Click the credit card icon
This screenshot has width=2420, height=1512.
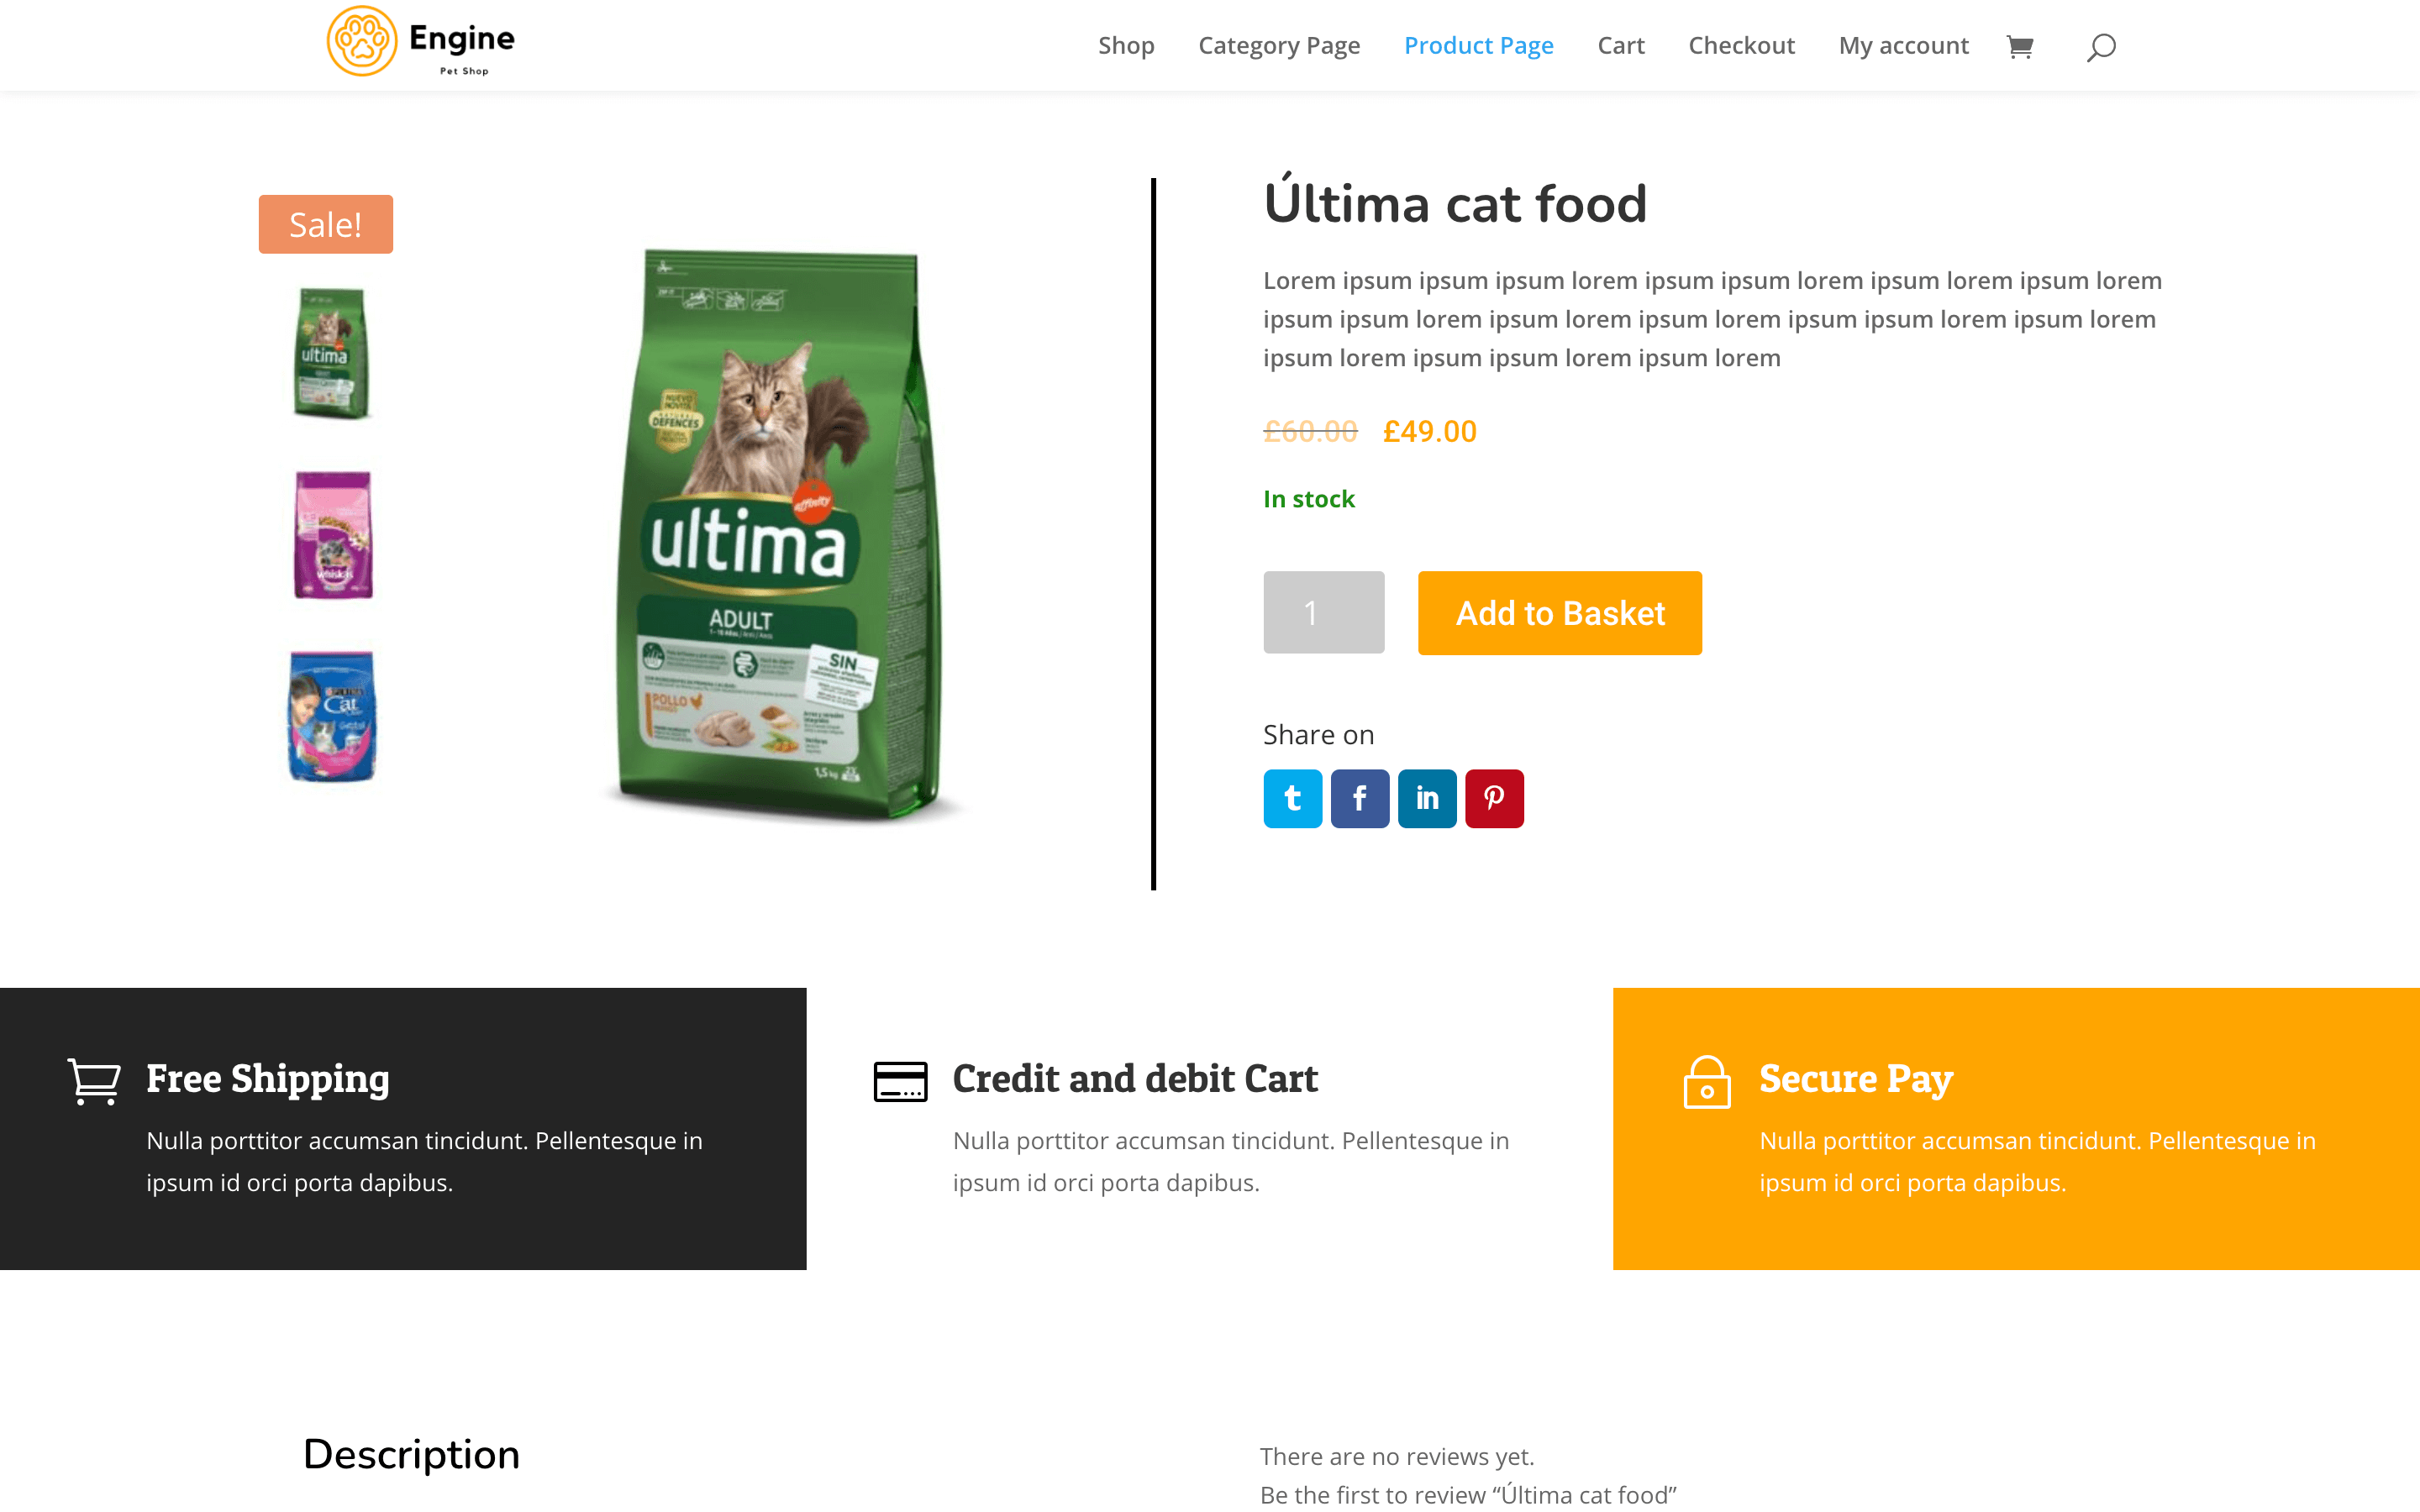point(900,1081)
